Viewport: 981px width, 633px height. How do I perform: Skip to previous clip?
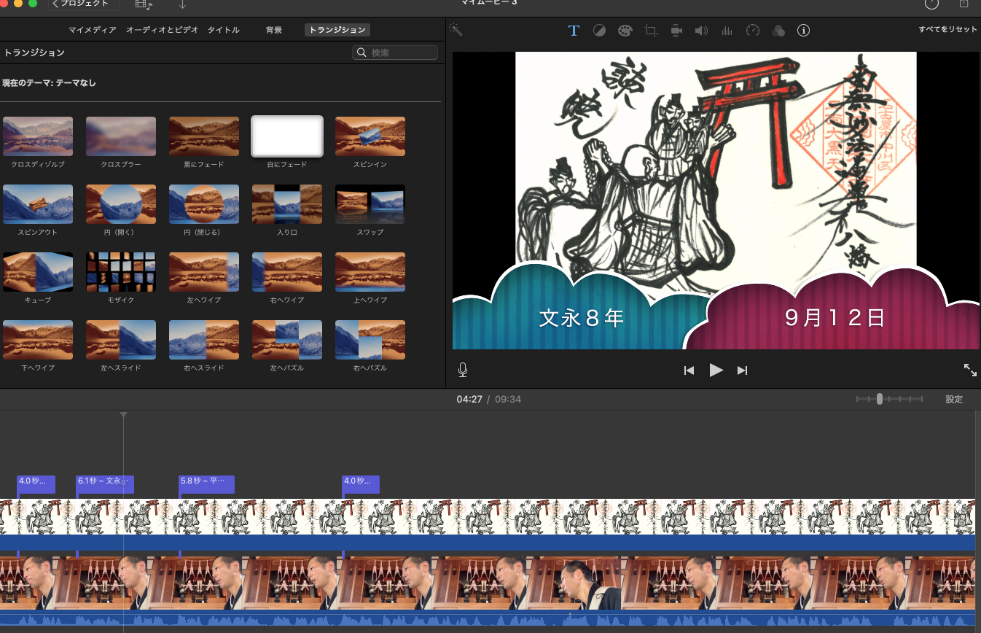(689, 370)
